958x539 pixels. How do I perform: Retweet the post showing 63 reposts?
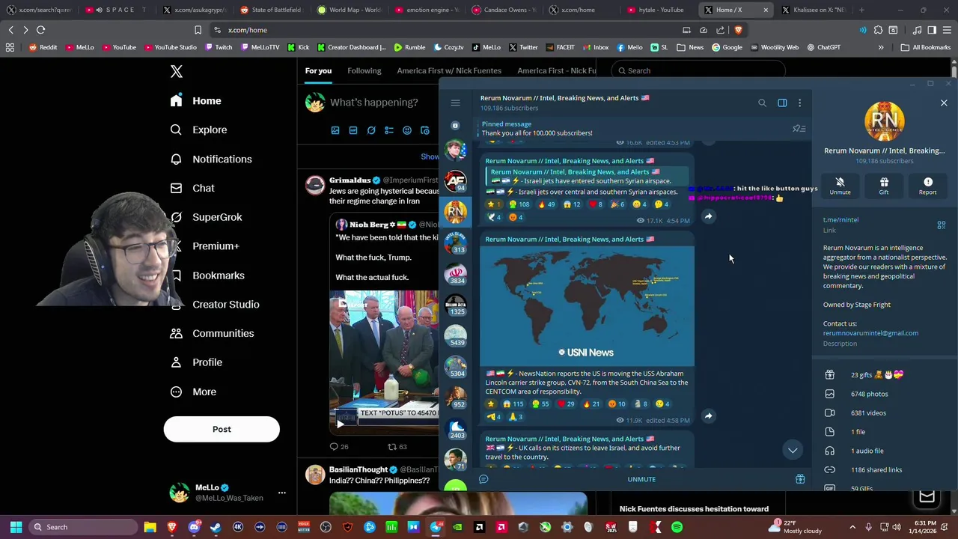397,447
